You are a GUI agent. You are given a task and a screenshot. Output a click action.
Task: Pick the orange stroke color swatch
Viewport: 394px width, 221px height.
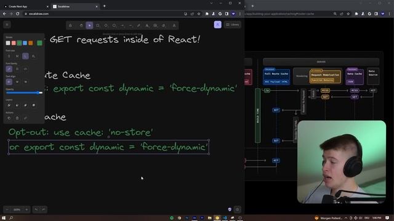pos(30,43)
